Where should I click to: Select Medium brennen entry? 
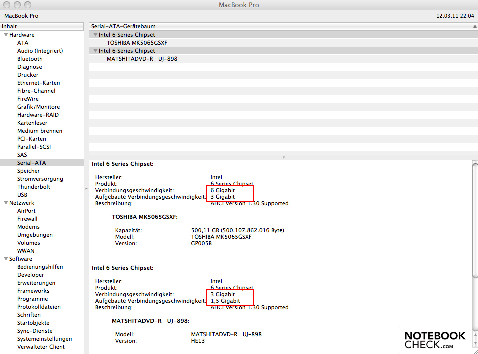[x=40, y=131]
